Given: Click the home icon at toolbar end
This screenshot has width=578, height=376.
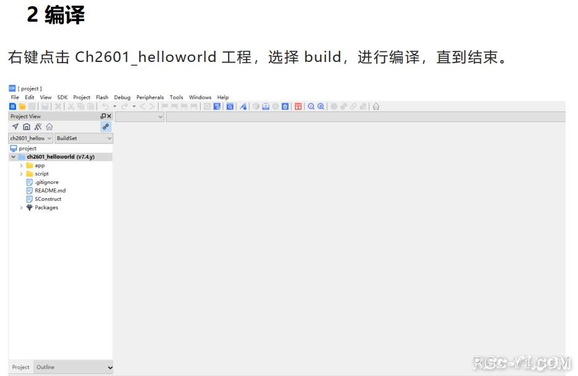Looking at the screenshot, I should (376, 107).
